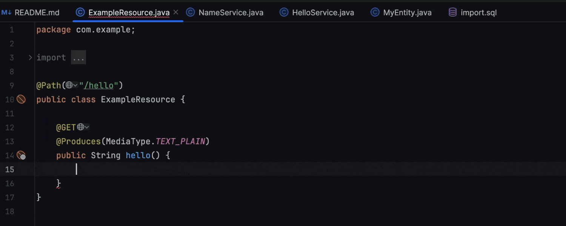Switch to the NameService.java tab
This screenshot has height=226, width=566.
[x=231, y=12]
